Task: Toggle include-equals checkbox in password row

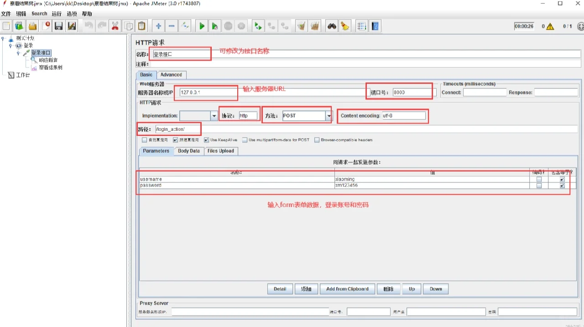Action: tap(562, 186)
